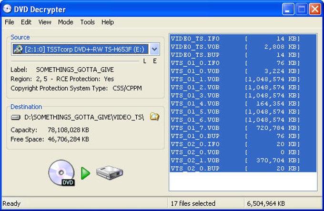Open the Edit menu
This screenshot has width=324, height=211.
26,22
